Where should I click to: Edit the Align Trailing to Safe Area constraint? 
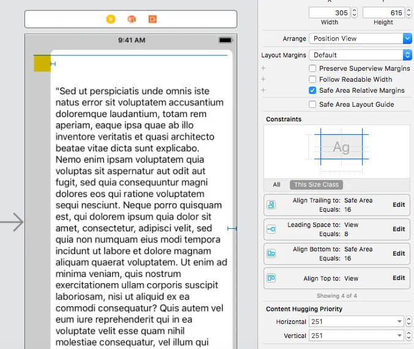[399, 204]
